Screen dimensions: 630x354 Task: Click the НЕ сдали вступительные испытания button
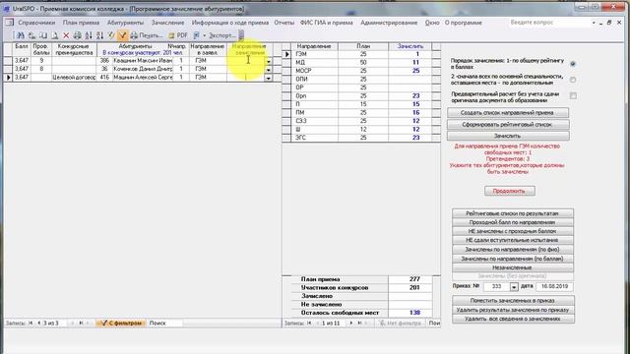pos(513,240)
